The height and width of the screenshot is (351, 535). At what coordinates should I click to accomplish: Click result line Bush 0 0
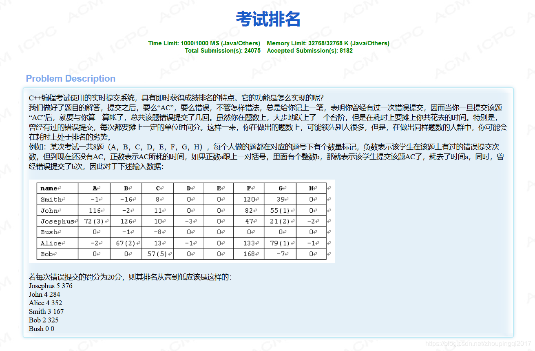coord(42,329)
